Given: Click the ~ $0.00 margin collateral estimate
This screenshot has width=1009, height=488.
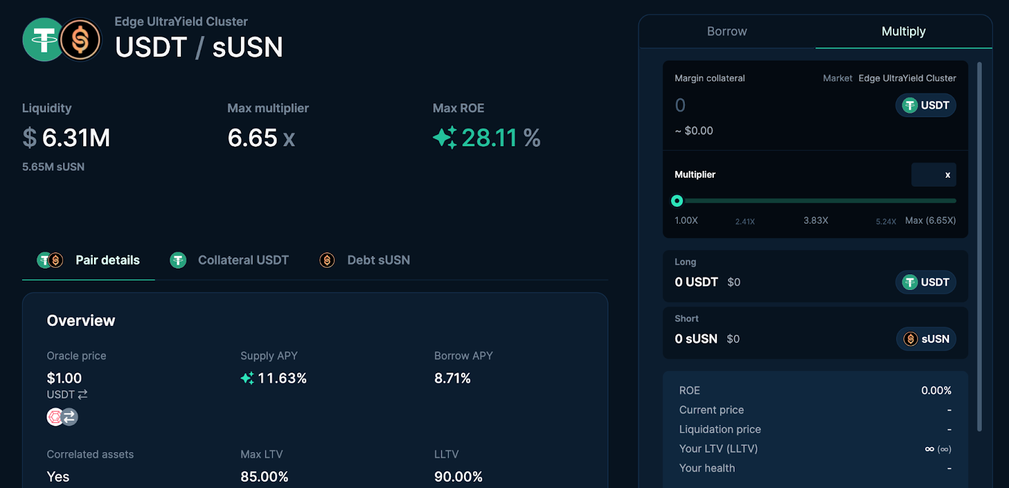Looking at the screenshot, I should [x=694, y=131].
